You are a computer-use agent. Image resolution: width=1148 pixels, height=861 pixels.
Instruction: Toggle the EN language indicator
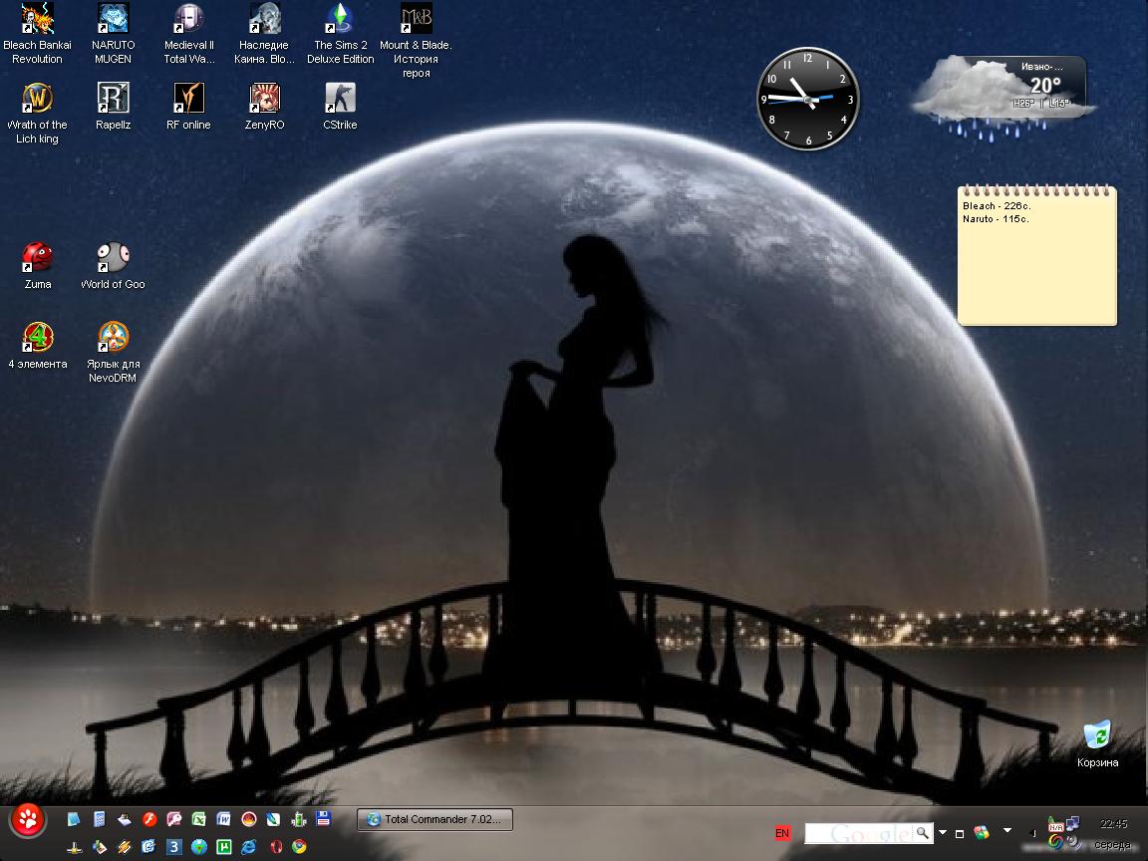[x=782, y=833]
